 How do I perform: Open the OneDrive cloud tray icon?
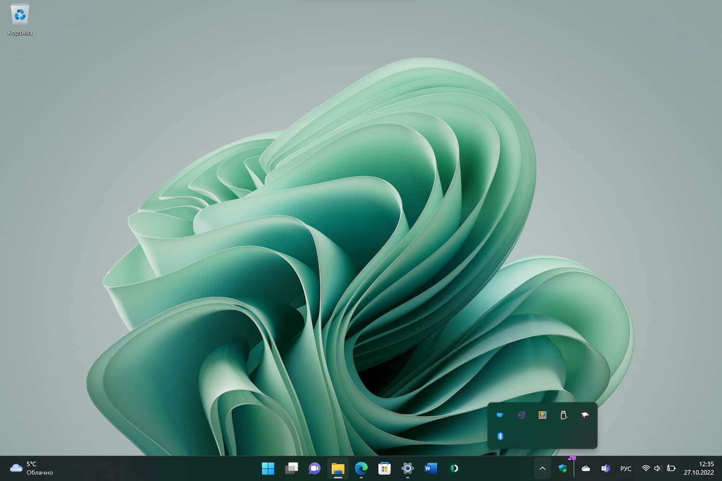point(586,468)
